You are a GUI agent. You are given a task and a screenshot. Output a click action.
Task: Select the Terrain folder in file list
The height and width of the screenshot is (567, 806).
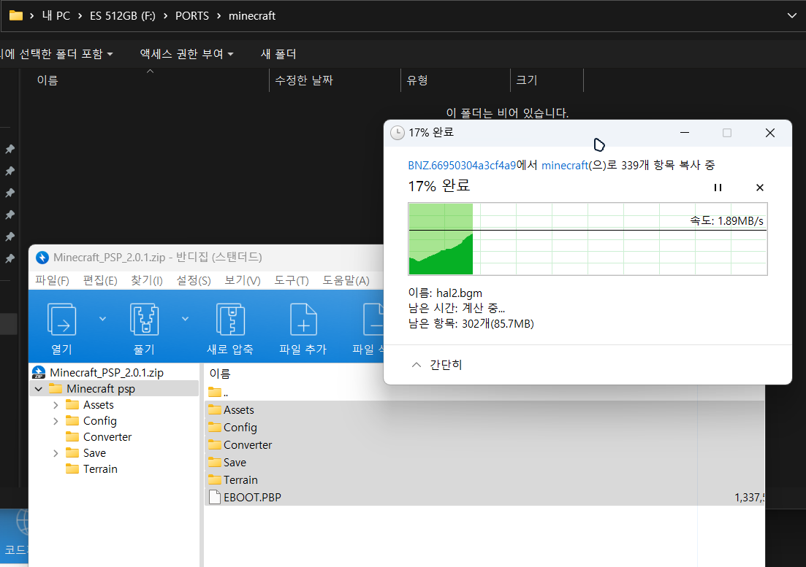(x=240, y=479)
